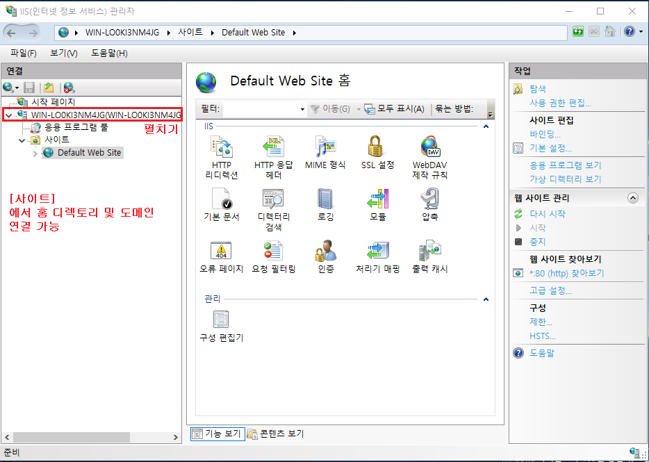The image size is (649, 462).
Task: Collapse the IIS group section
Action: [486, 126]
